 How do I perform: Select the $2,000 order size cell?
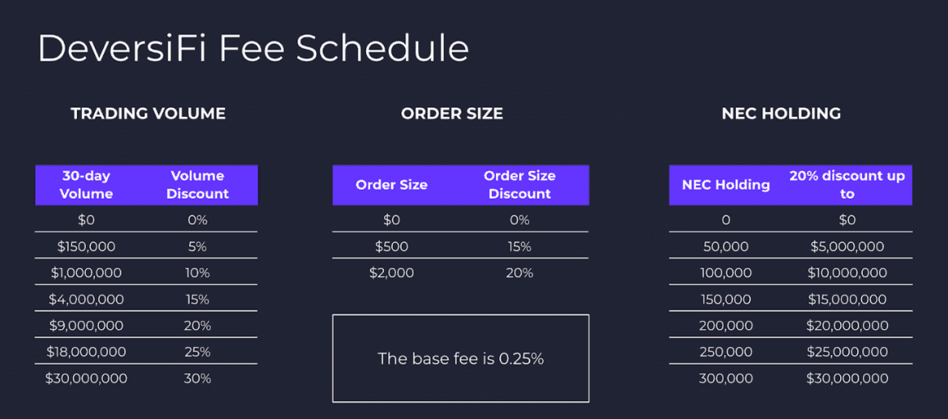[392, 273]
